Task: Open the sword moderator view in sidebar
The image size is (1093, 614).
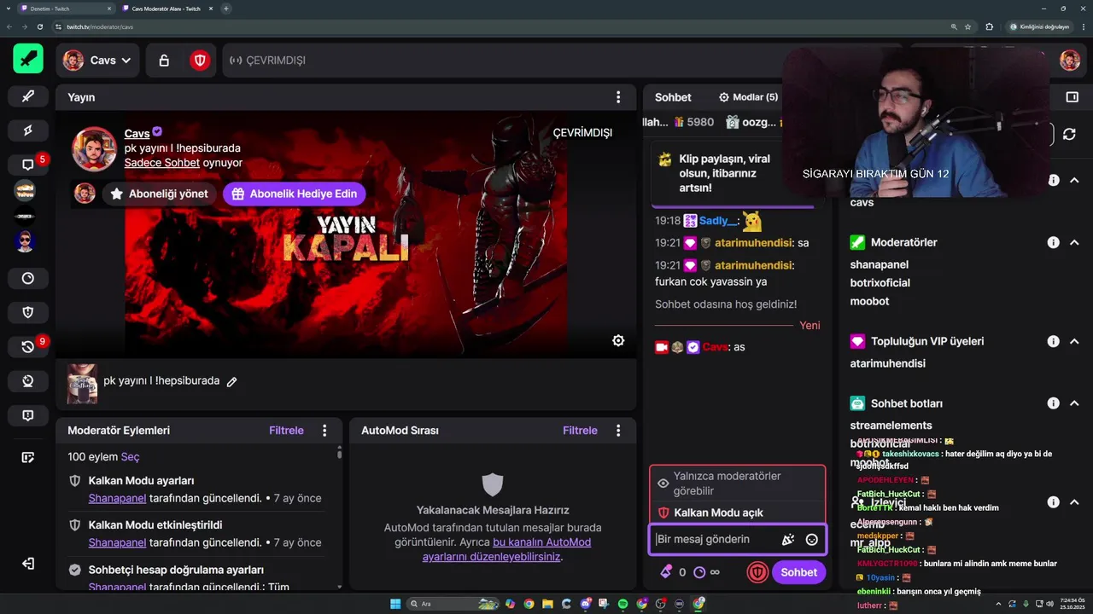Action: (x=27, y=96)
